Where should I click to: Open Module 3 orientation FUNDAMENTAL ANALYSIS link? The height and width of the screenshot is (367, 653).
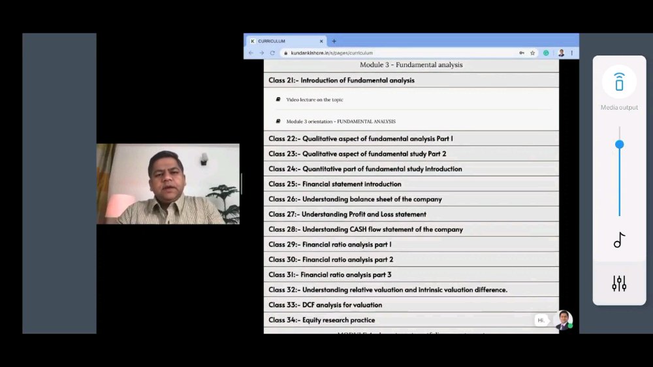pos(341,121)
